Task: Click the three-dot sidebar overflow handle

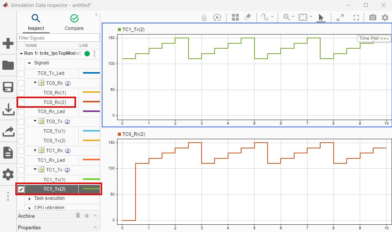Action: point(8,196)
